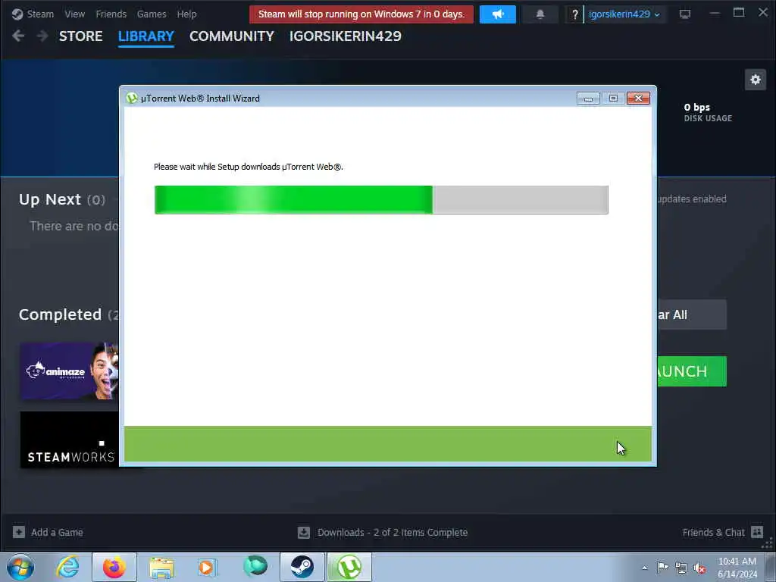The height and width of the screenshot is (582, 776).
Task: Open Windows Media Player from taskbar
Action: pos(207,567)
